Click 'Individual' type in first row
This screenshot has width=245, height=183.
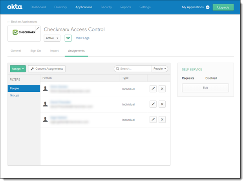tap(128, 89)
